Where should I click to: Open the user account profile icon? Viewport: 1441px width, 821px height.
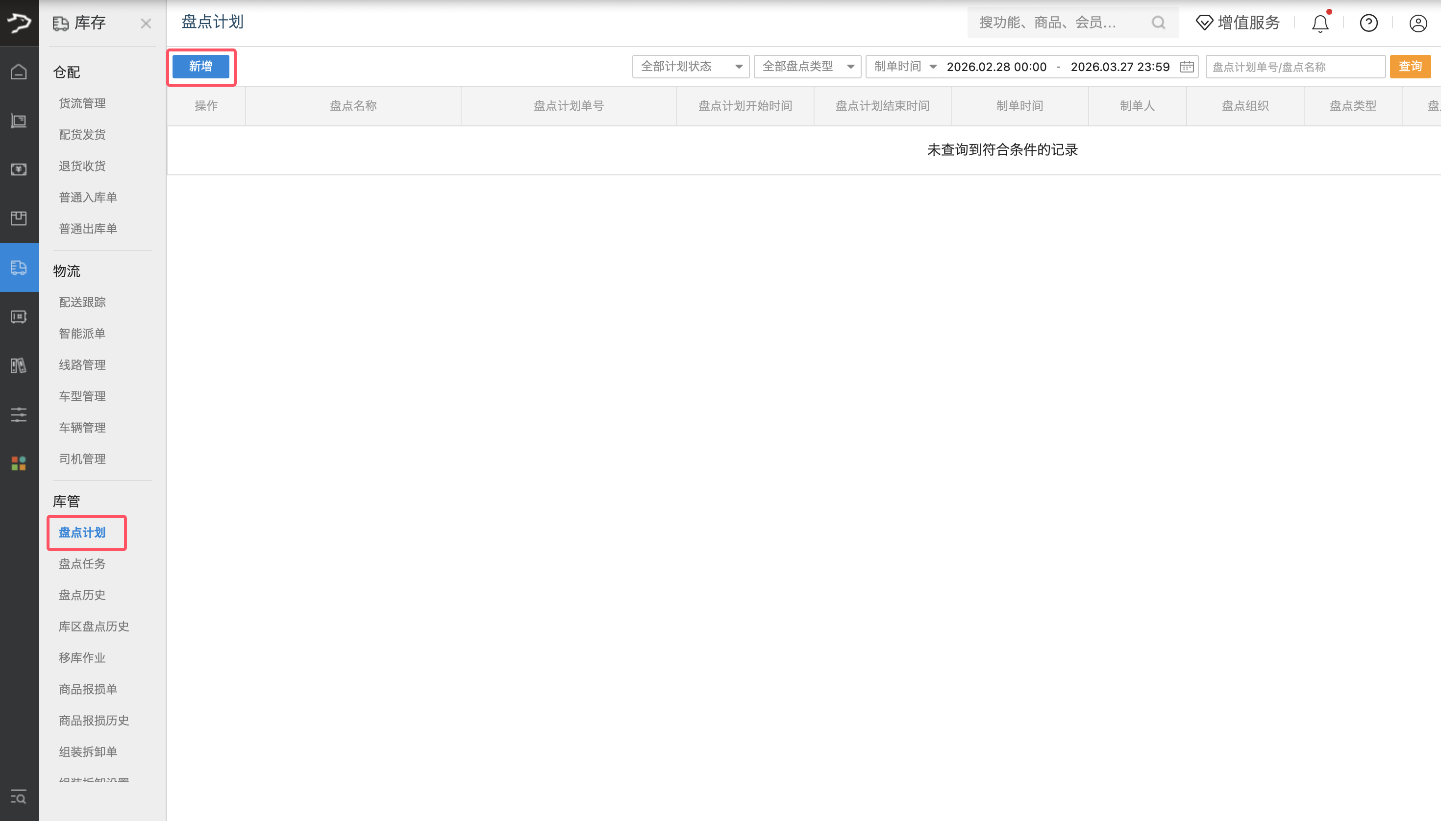coord(1417,23)
